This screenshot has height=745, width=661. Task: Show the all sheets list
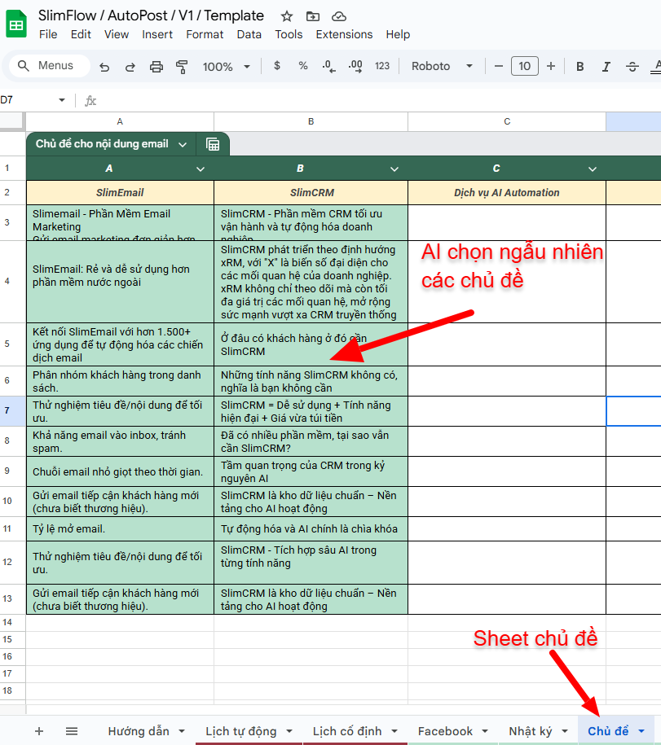[72, 731]
